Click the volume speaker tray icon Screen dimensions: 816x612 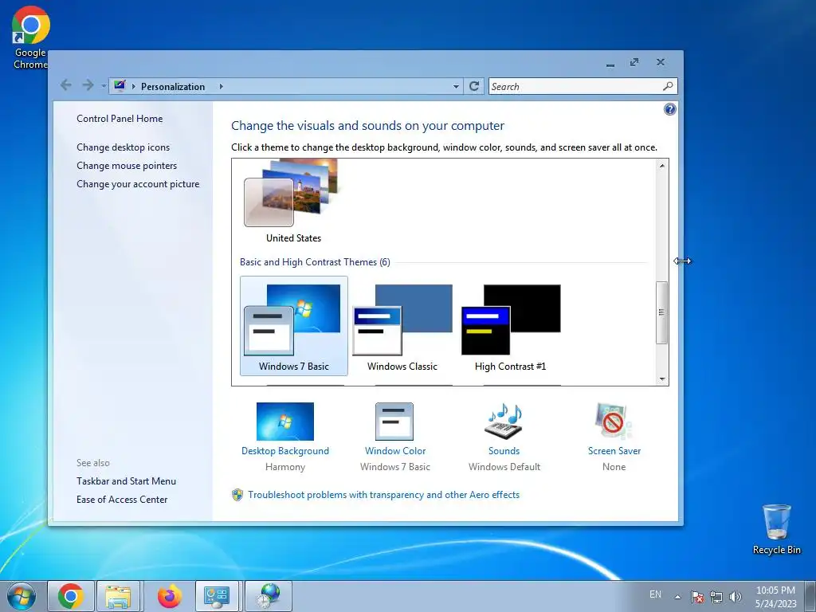(736, 597)
